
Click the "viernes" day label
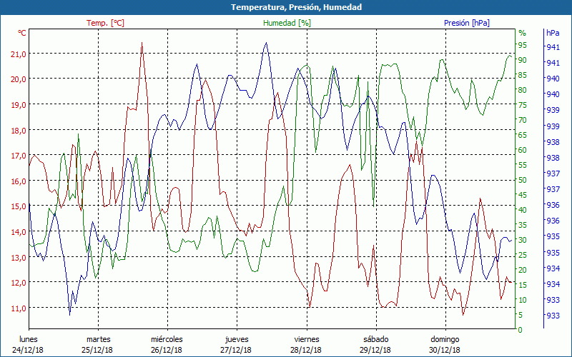click(307, 340)
